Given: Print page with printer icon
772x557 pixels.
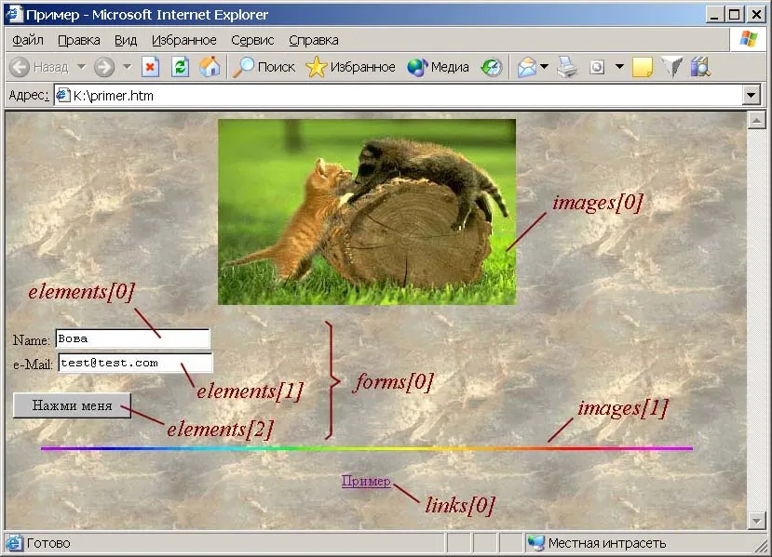Looking at the screenshot, I should click(x=567, y=67).
